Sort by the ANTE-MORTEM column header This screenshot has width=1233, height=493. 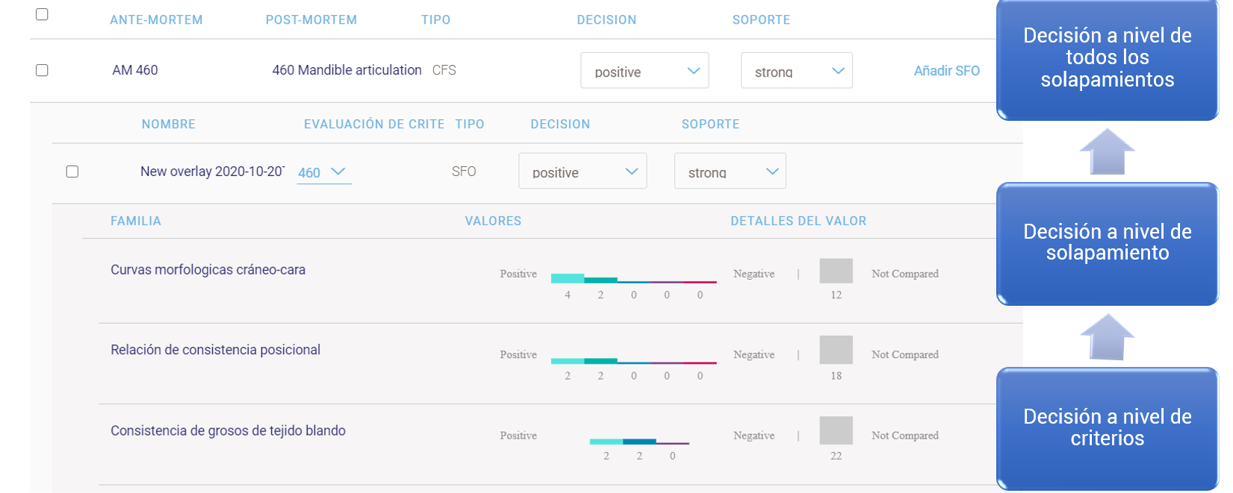tap(156, 20)
